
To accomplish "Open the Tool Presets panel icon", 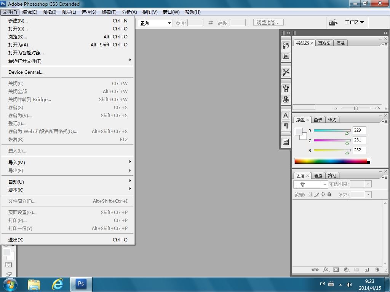I will [x=286, y=72].
